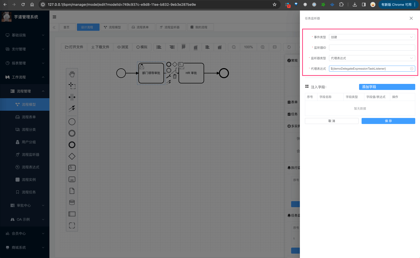Expand the 基础设施 sidebar menu
This screenshot has width=420, height=258.
(25, 35)
